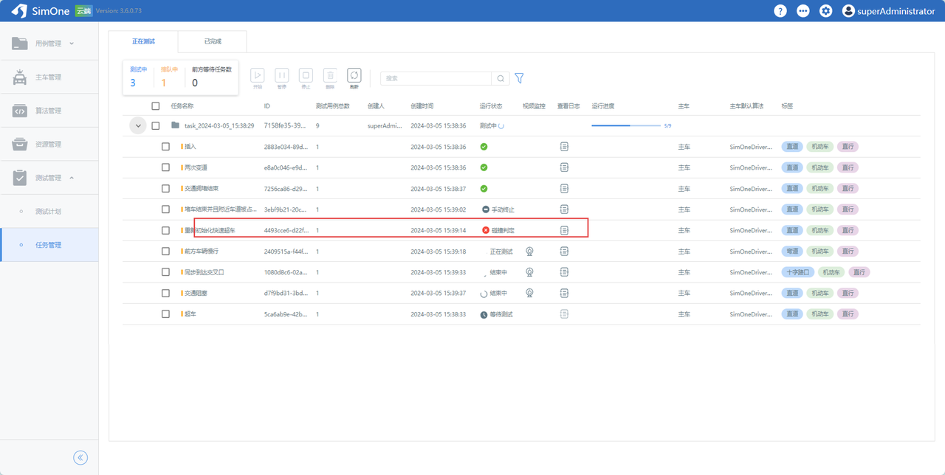Toggle the select-all checkbox in table header
The width and height of the screenshot is (945, 475).
coord(155,106)
